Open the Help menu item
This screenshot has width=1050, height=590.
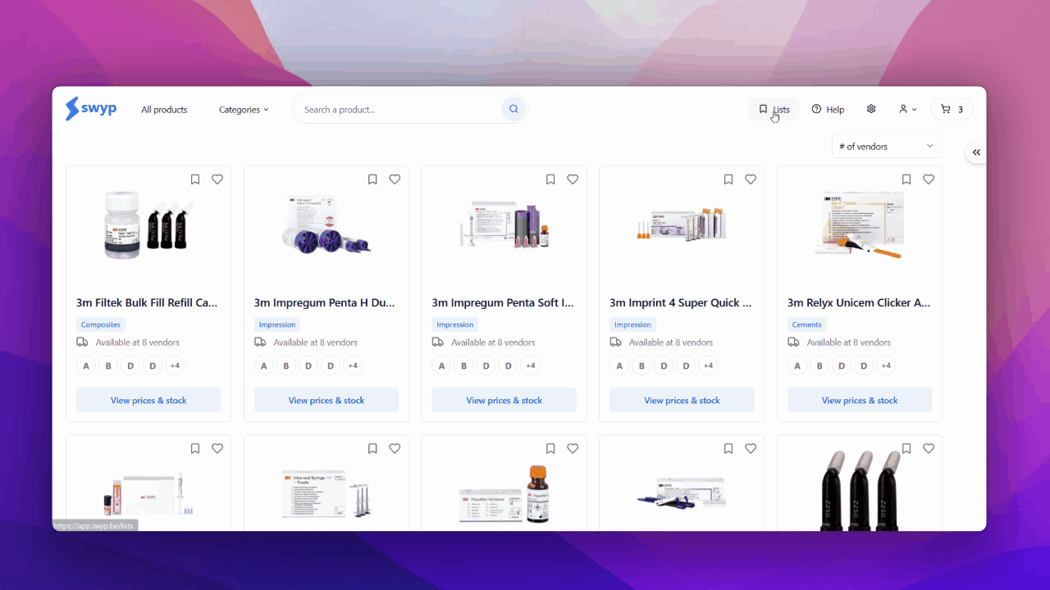[828, 109]
